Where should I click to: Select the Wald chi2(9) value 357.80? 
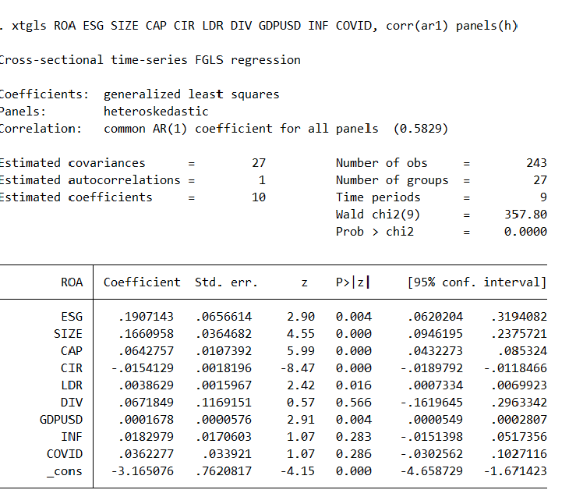[x=526, y=215]
